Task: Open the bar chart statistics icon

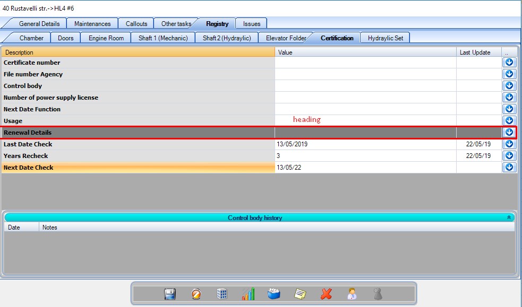Action: click(x=248, y=294)
